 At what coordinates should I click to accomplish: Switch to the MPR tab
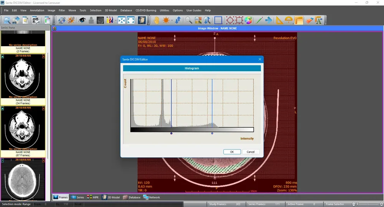(93, 197)
